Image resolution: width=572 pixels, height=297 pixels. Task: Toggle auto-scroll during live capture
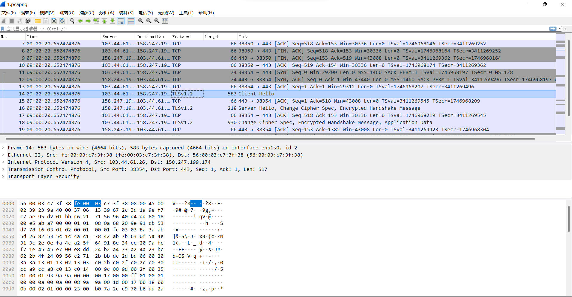coord(121,21)
